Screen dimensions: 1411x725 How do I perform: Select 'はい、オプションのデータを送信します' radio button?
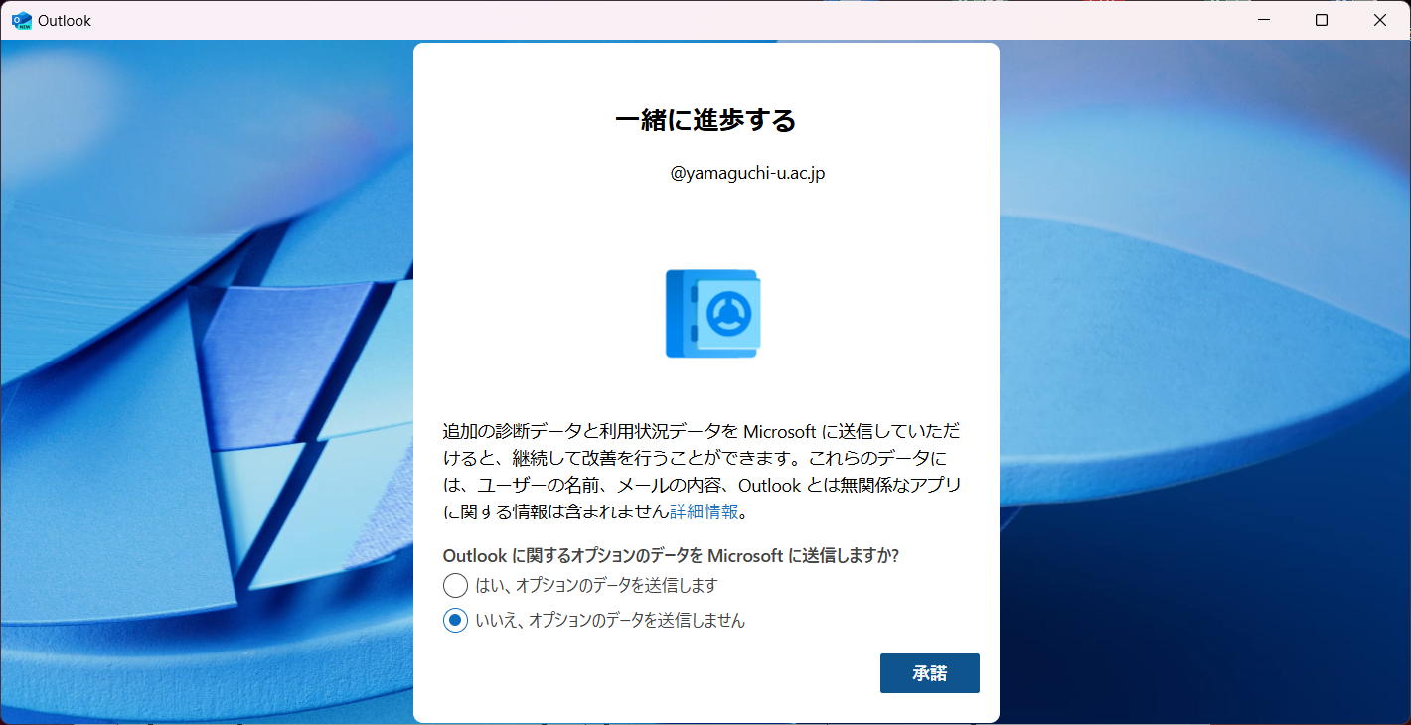[455, 586]
